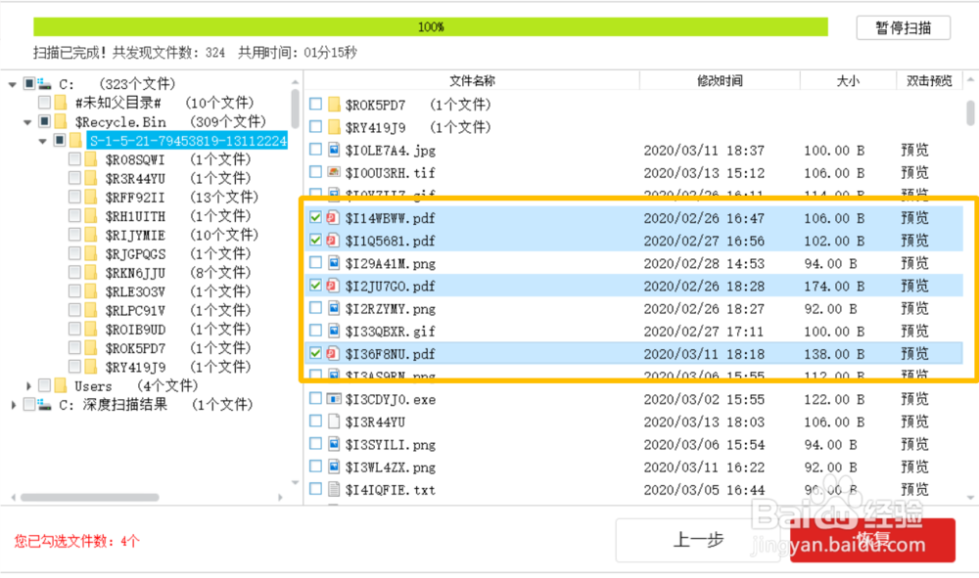Collapse the C: drive tree node
Image resolution: width=979 pixels, height=578 pixels.
(13, 84)
